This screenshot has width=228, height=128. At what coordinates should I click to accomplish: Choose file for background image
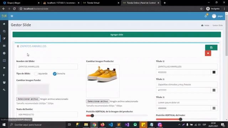pyautogui.click(x=28, y=99)
